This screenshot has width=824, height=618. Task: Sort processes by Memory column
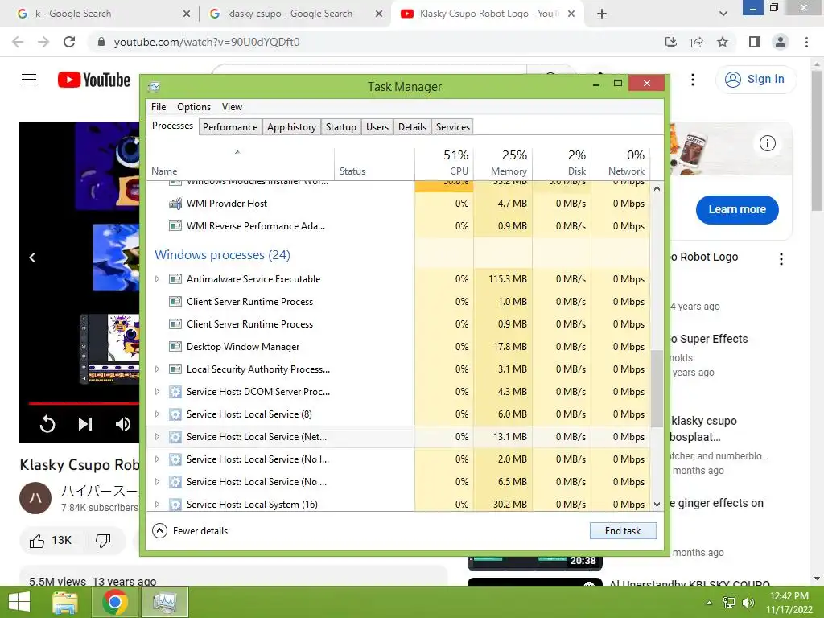[x=503, y=163]
